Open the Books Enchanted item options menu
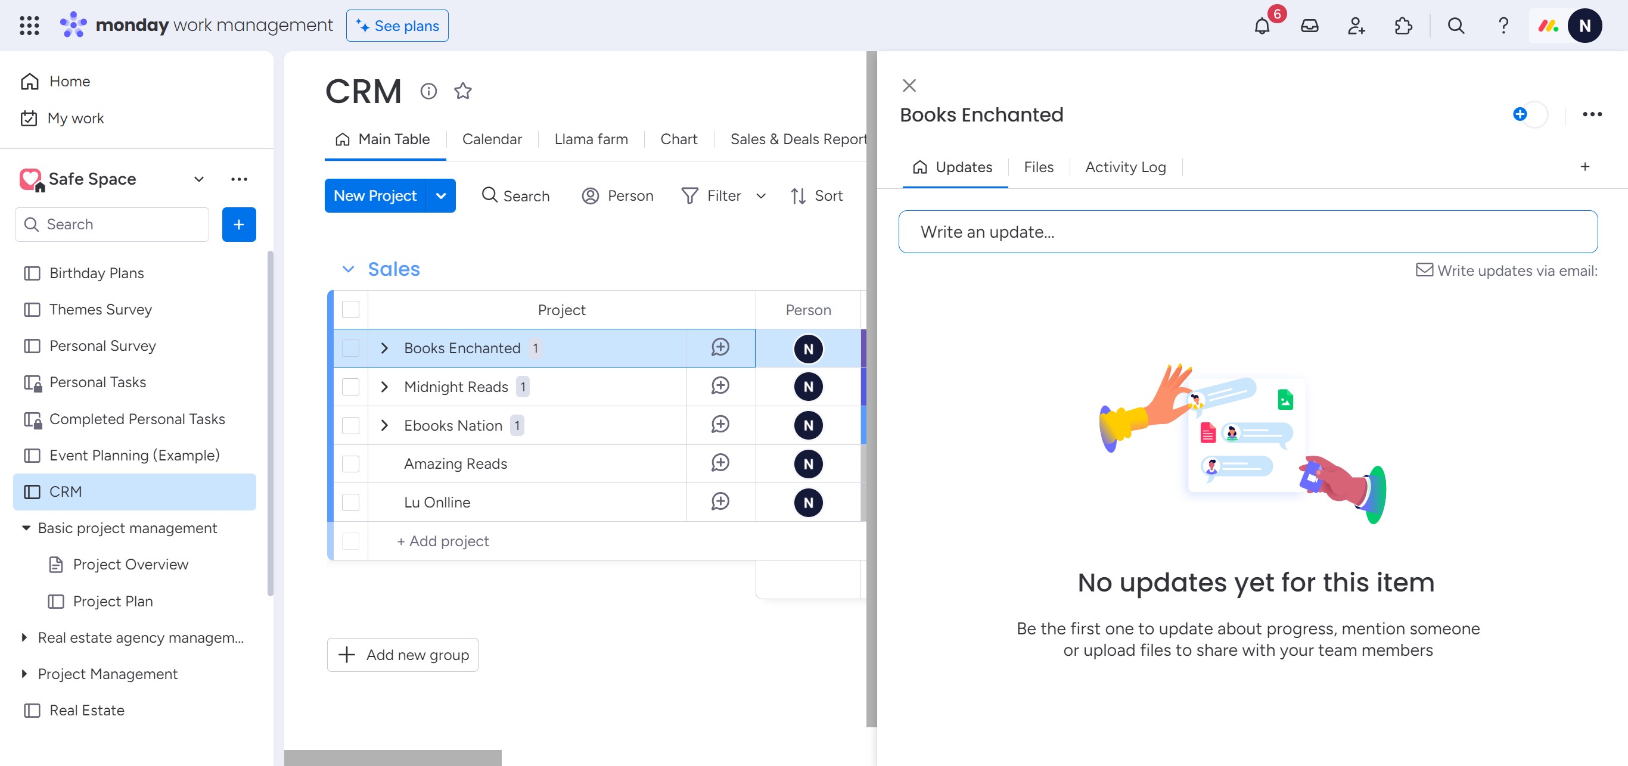The width and height of the screenshot is (1628, 766). (1591, 114)
